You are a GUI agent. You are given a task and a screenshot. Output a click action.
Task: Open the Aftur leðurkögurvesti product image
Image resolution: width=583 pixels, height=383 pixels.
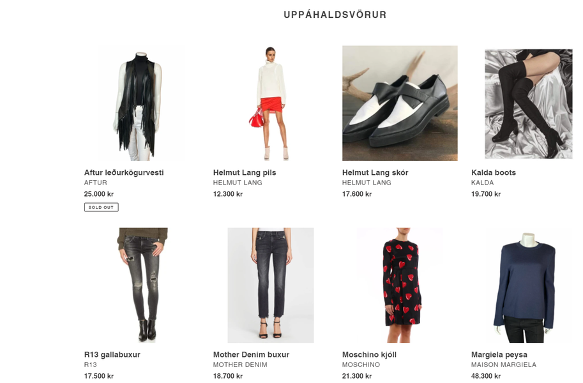[142, 103]
